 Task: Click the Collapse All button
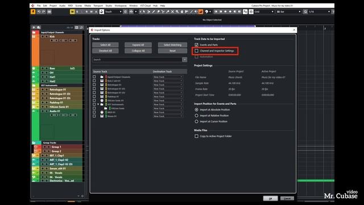pos(138,51)
